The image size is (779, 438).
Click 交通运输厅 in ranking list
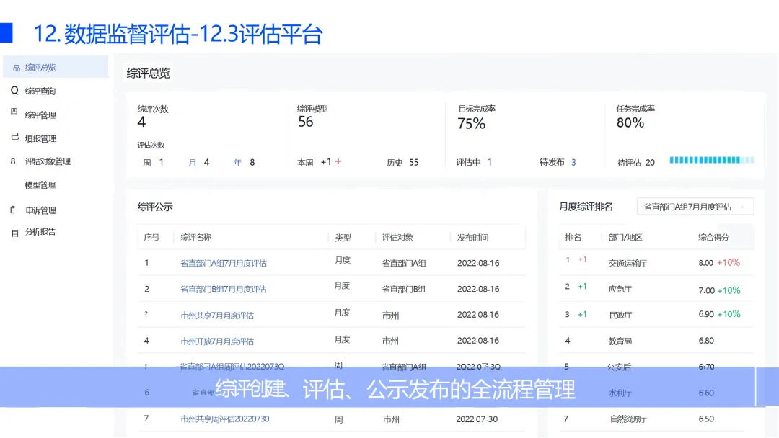pos(628,264)
